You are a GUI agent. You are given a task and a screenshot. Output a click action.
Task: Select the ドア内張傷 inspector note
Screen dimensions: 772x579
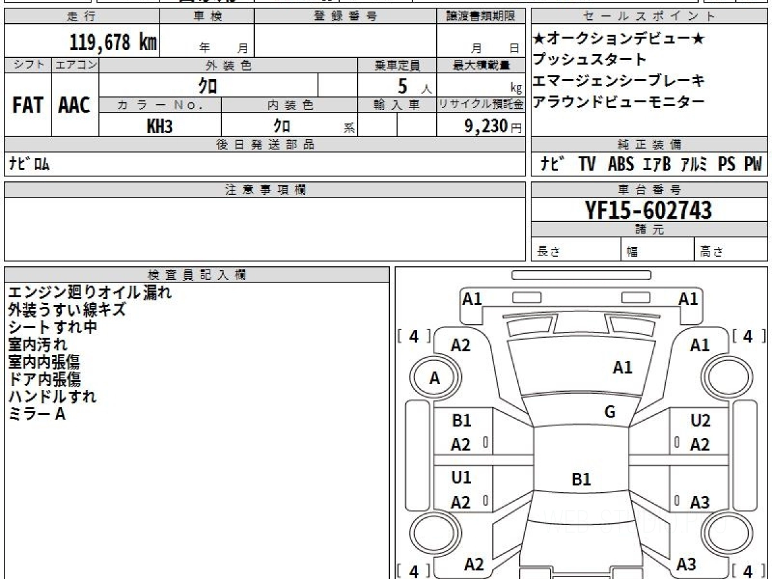click(44, 380)
